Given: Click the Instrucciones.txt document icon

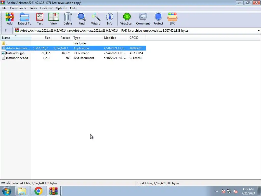Looking at the screenshot, I should (4, 58).
